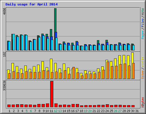Image resolution: width=146 pixels, height=114 pixels.
Task: Click day 6 green label on the x-axis
Action: tap(31, 111)
